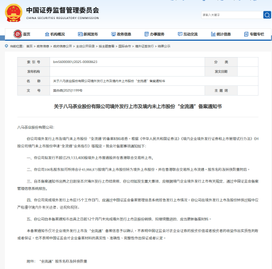Open the 互动交流 navigation menu

pos(190,34)
